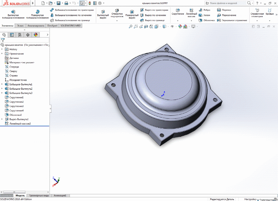Activate the Вытянутый вырез tool

103,14
